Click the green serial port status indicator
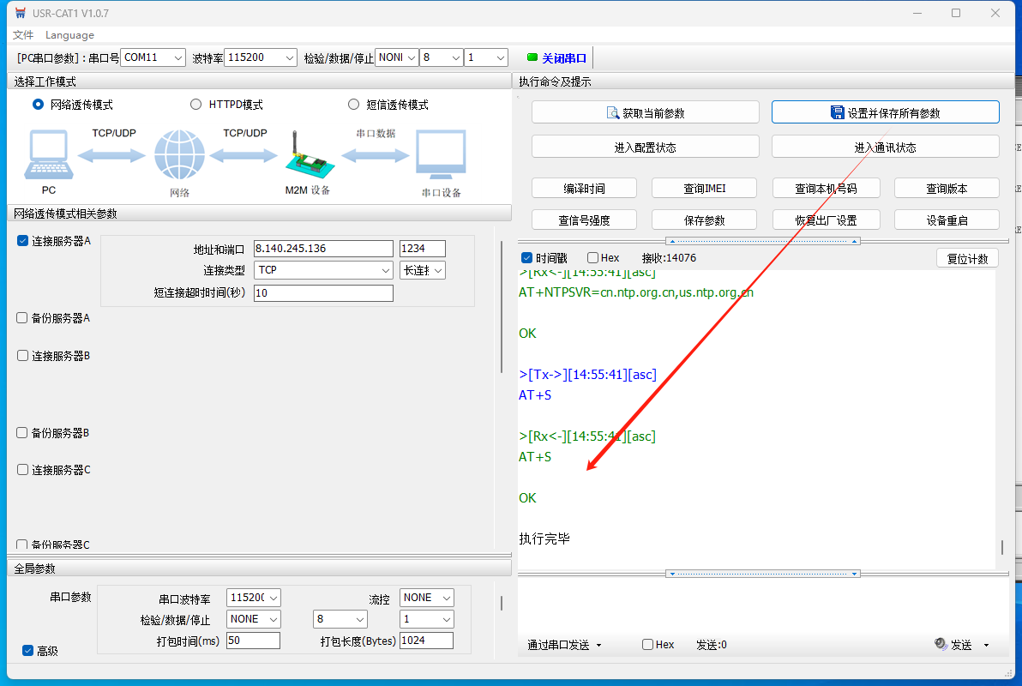The width and height of the screenshot is (1022, 686). coord(532,58)
